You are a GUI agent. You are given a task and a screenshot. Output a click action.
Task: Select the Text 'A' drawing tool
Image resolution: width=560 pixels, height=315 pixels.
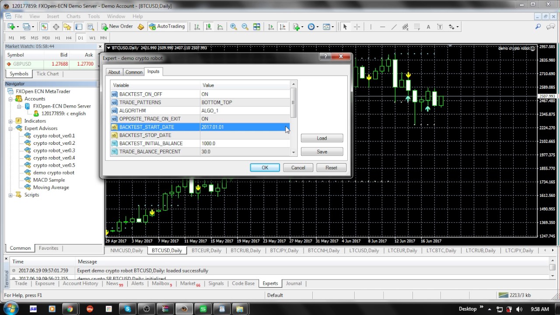428,27
